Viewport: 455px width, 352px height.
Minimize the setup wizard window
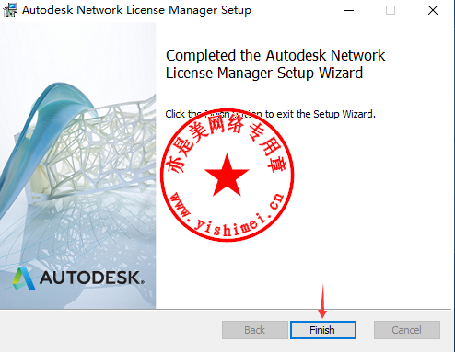click(x=349, y=10)
